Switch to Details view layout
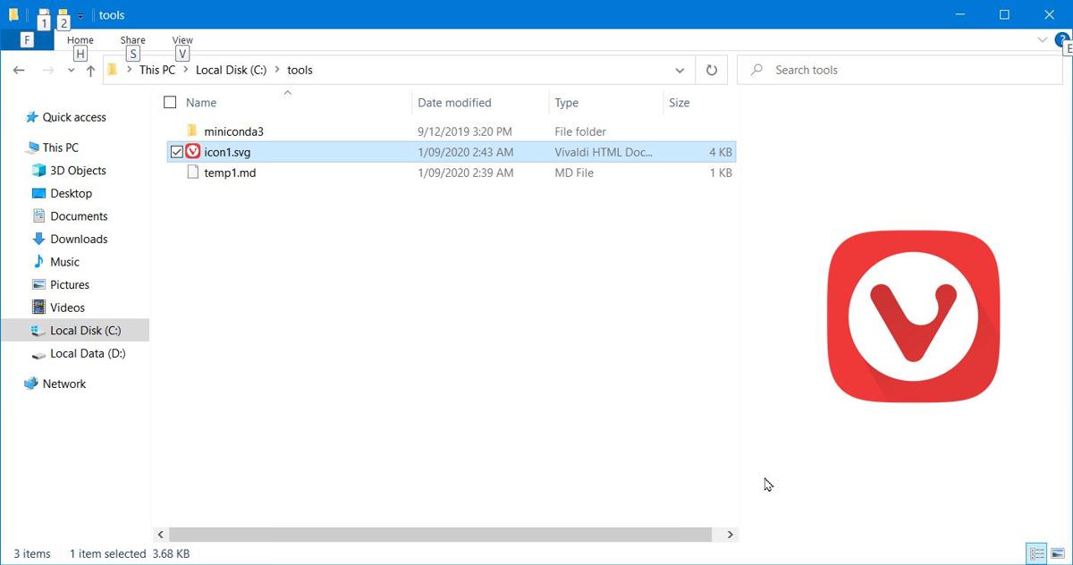This screenshot has height=565, width=1073. tap(1036, 554)
